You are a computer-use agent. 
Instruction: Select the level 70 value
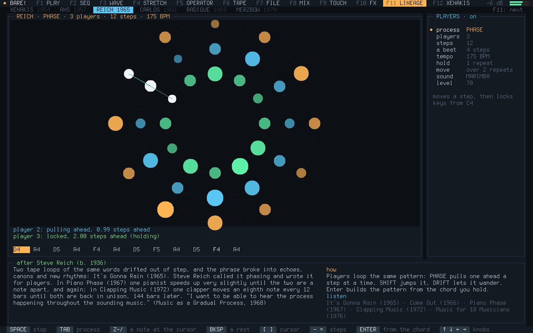tap(470, 83)
